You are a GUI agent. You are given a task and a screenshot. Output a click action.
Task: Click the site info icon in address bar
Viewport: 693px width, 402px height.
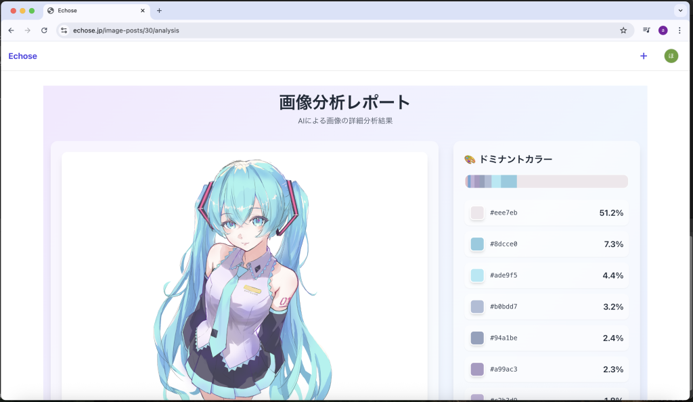[x=64, y=30]
